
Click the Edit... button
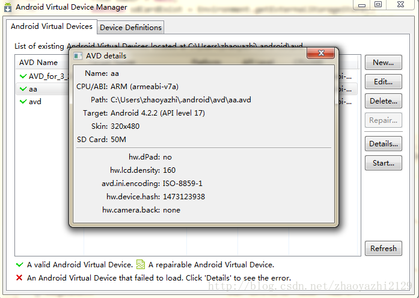pyautogui.click(x=383, y=82)
